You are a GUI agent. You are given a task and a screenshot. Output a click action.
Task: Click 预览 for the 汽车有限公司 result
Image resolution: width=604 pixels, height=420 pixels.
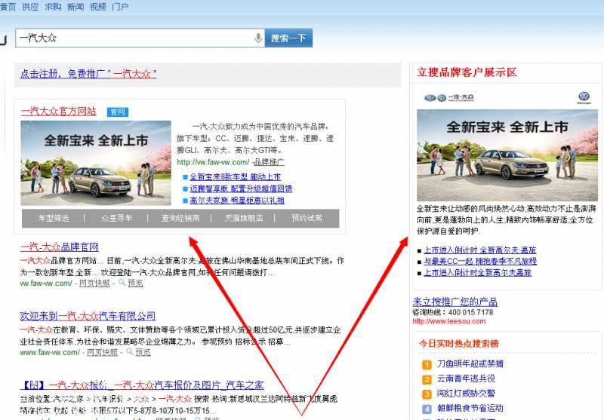(x=143, y=352)
